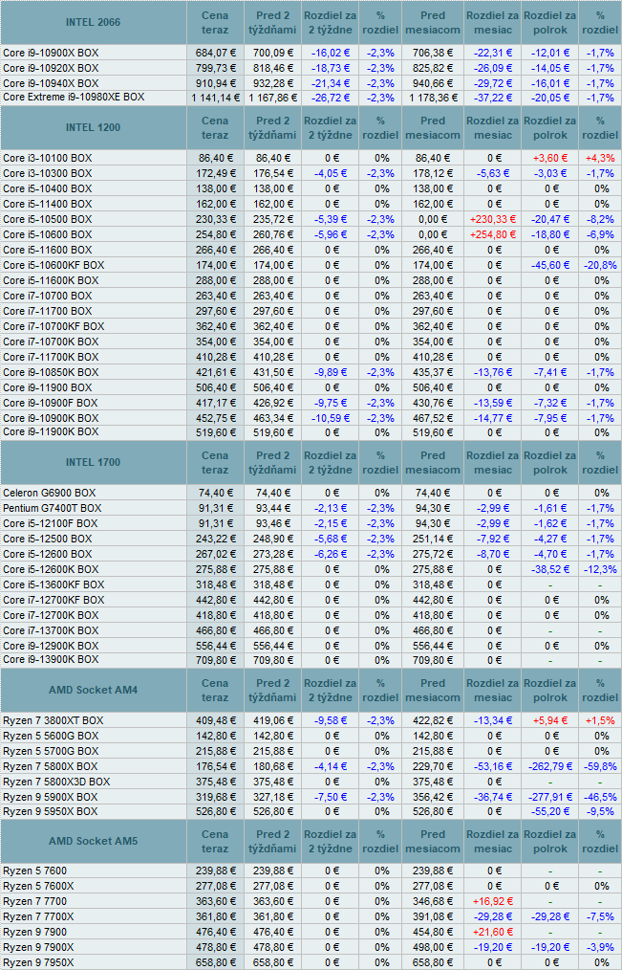Click the -38,52 € half-year difference
This screenshot has height=970, width=622.
pyautogui.click(x=549, y=569)
